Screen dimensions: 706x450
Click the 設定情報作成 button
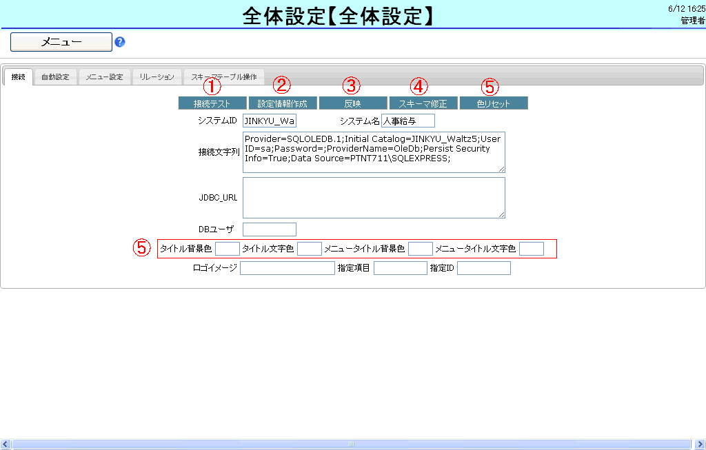283,103
